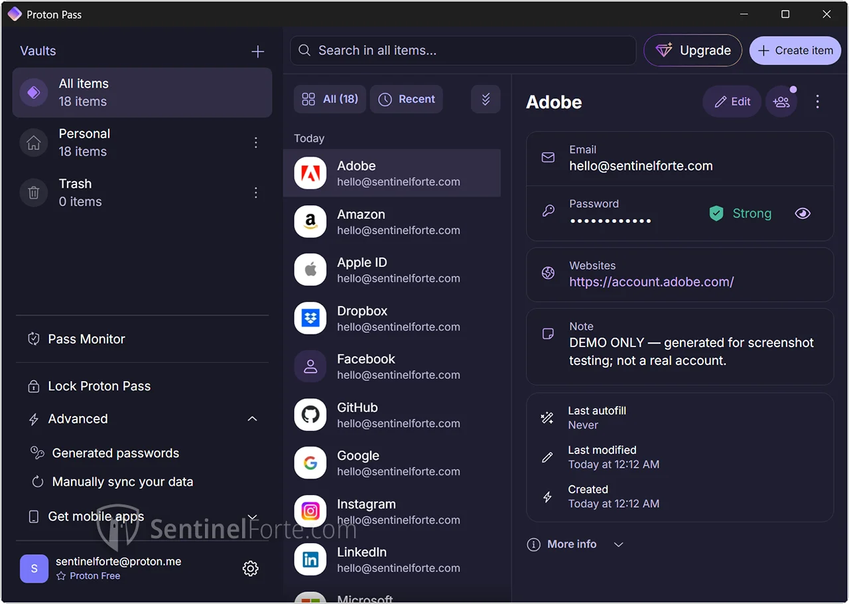Open settings with the gear icon

pyautogui.click(x=250, y=568)
